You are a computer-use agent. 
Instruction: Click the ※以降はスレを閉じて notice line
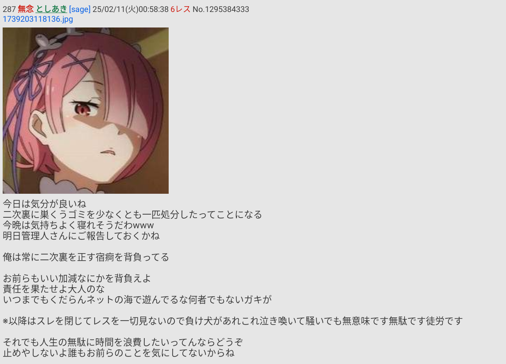point(233,321)
